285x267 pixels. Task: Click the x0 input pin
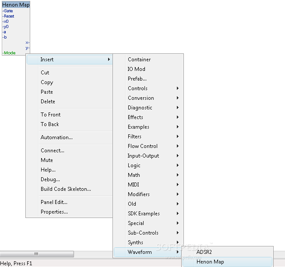point(5,21)
